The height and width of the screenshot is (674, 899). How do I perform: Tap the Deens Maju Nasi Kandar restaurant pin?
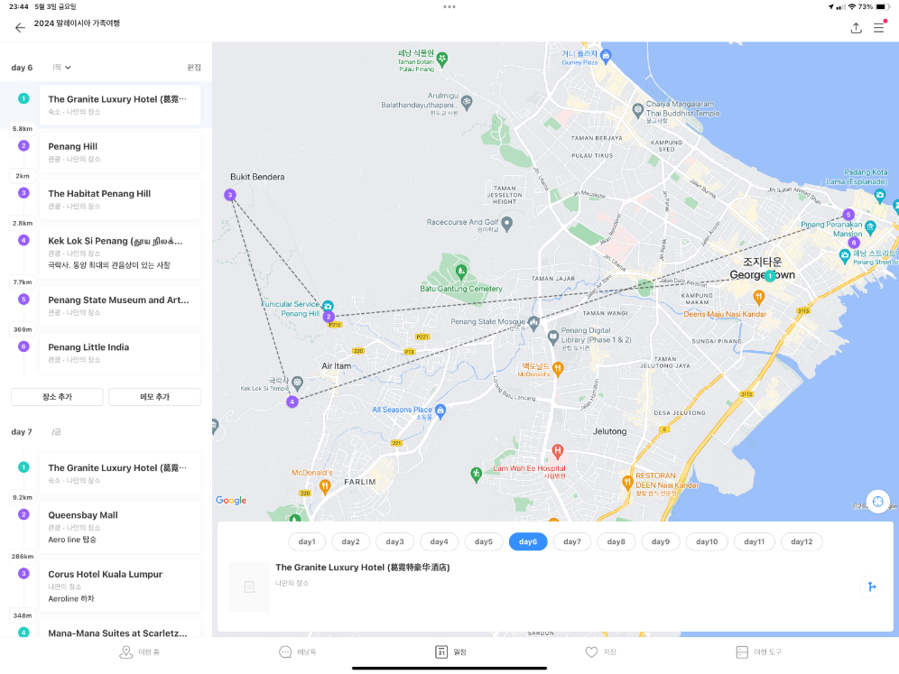click(x=758, y=297)
